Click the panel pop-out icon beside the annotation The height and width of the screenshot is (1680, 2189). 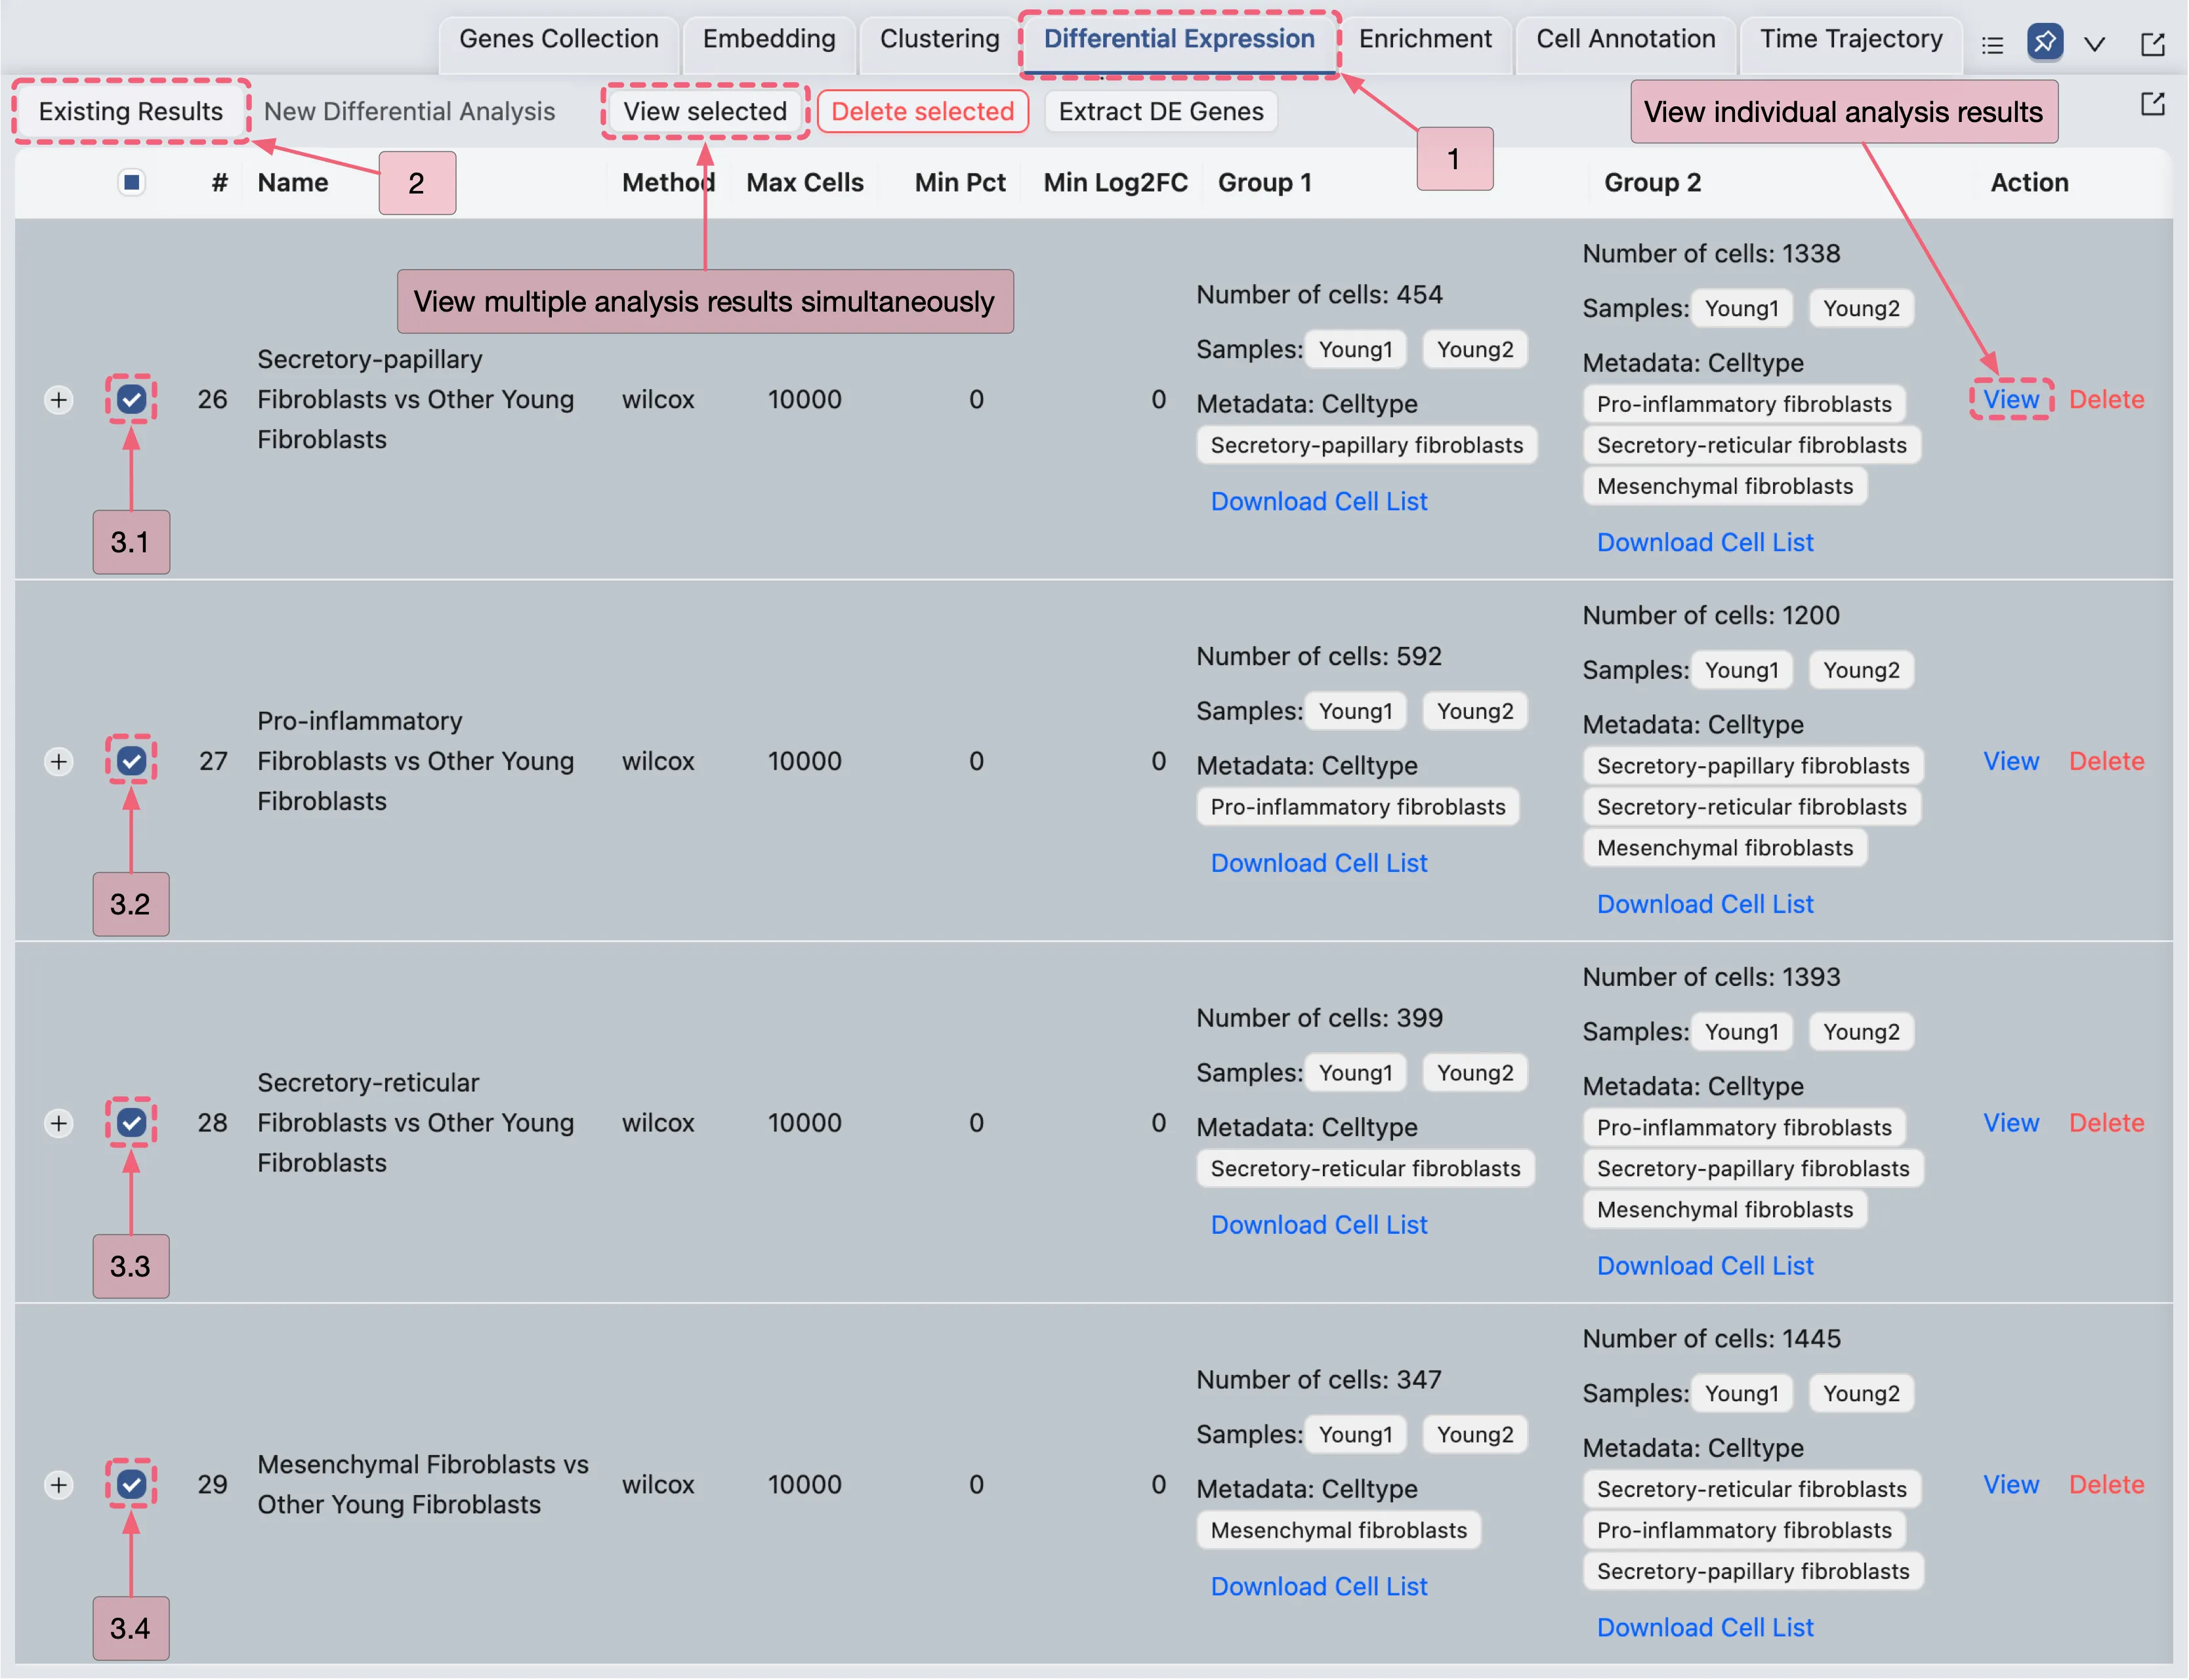tap(2152, 104)
